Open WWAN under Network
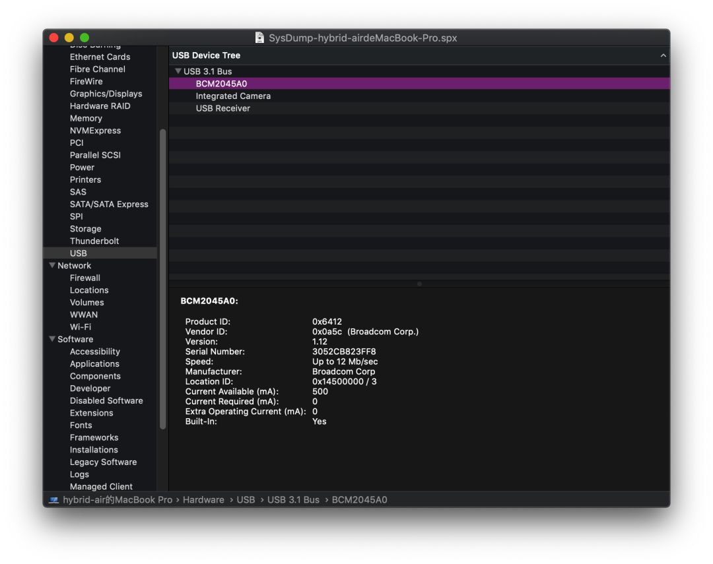The width and height of the screenshot is (713, 564). 84,315
